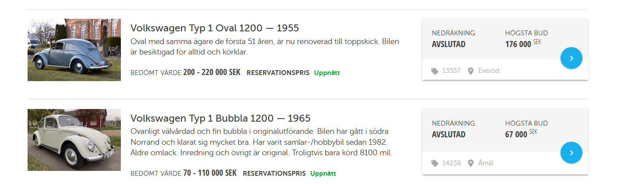
Task: Open the Volkswagen Typ 1 Bubbla 1200 — 1965 title
Action: (220, 118)
